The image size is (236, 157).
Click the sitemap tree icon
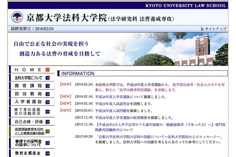coord(202,29)
